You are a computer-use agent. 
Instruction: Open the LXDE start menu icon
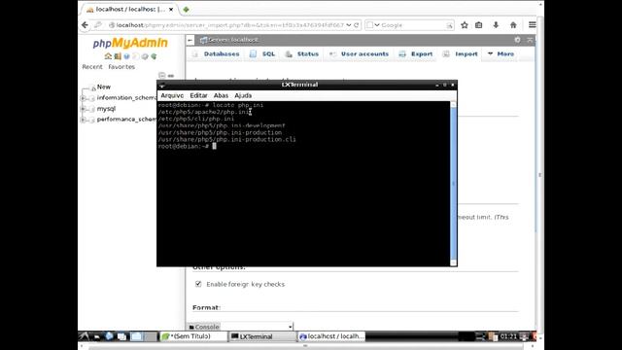click(84, 336)
